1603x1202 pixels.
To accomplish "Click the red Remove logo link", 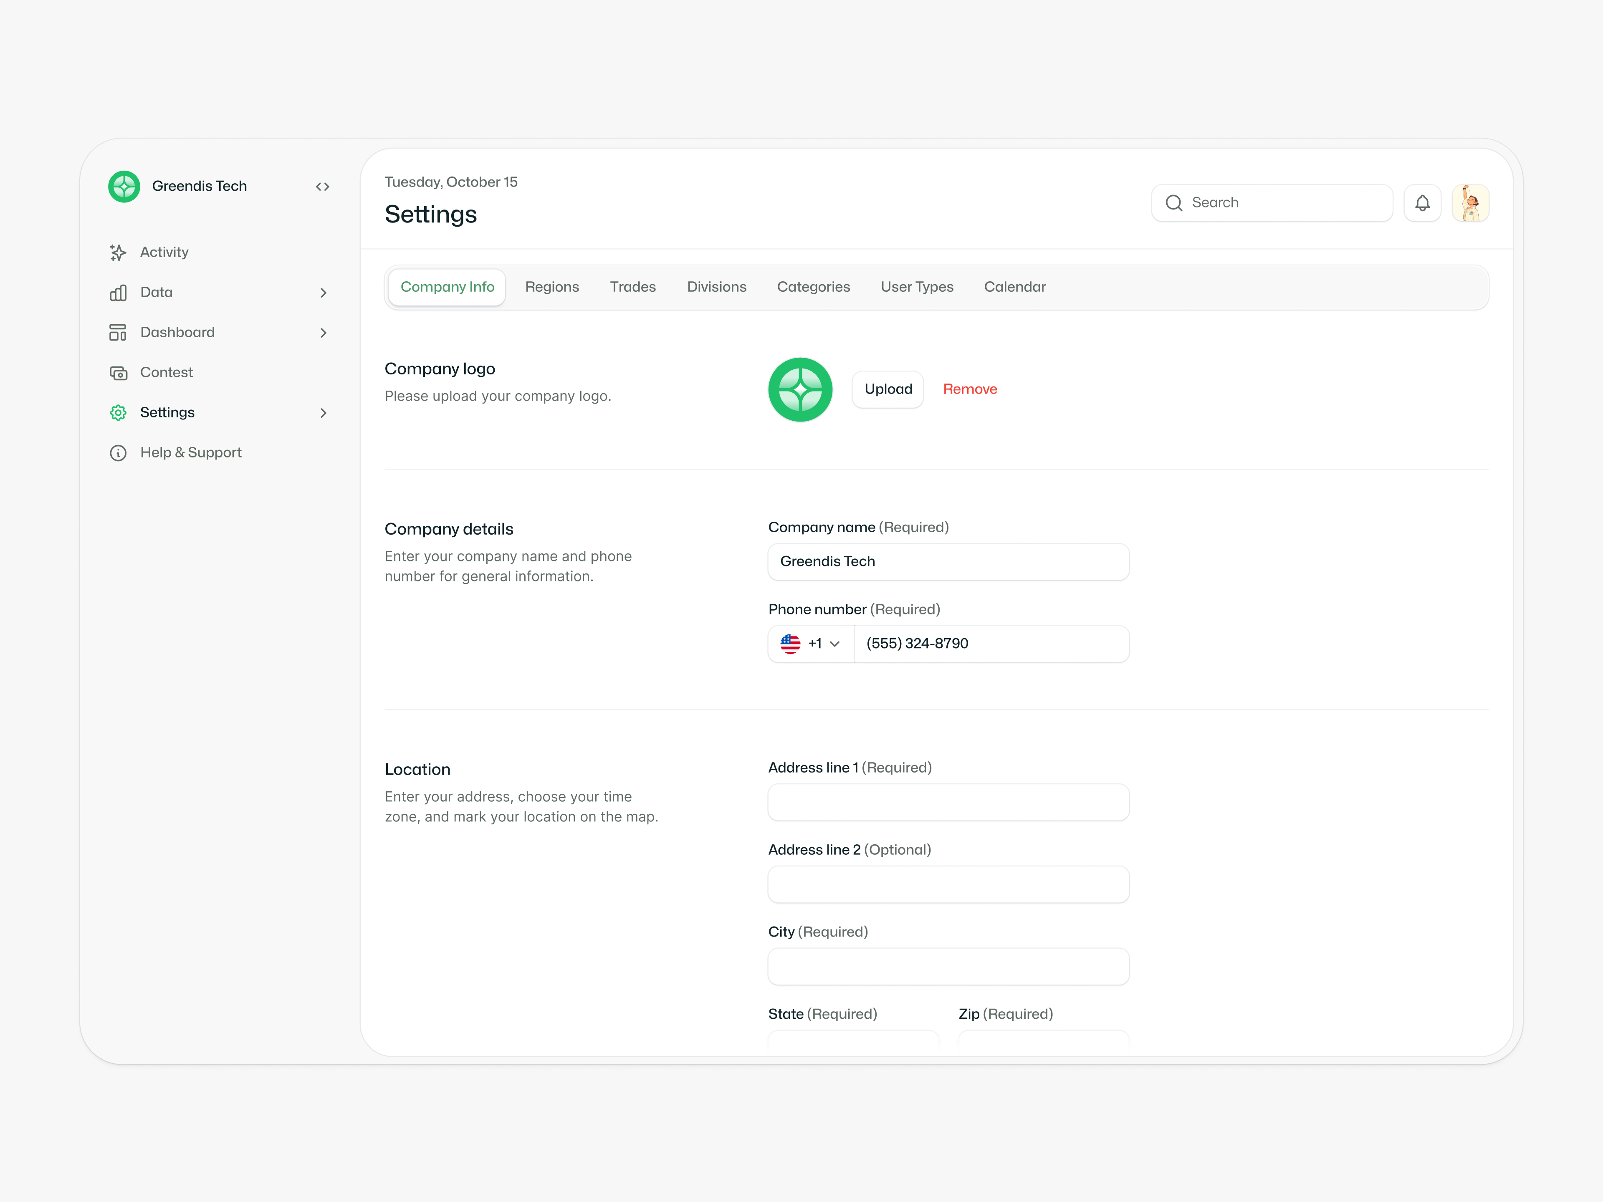I will click(x=970, y=389).
